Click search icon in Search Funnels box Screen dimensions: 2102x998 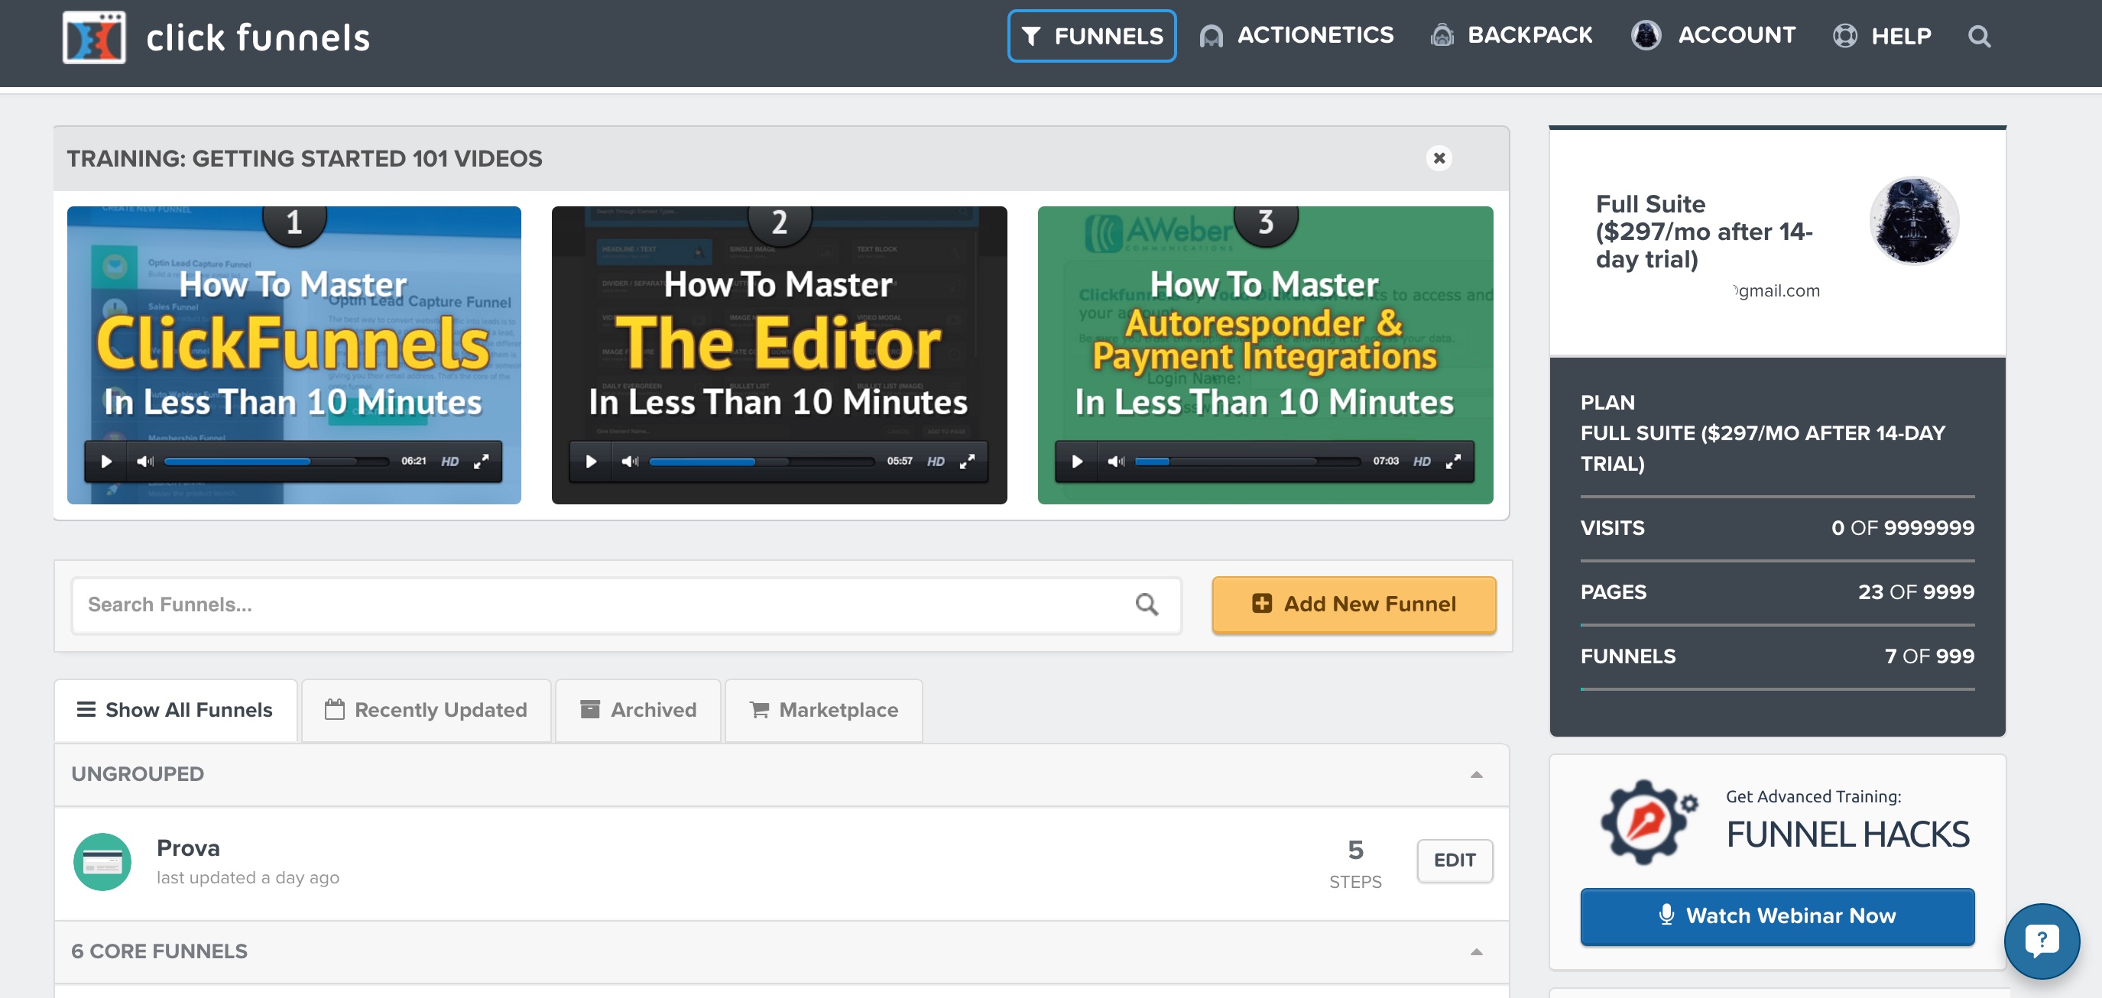tap(1147, 604)
